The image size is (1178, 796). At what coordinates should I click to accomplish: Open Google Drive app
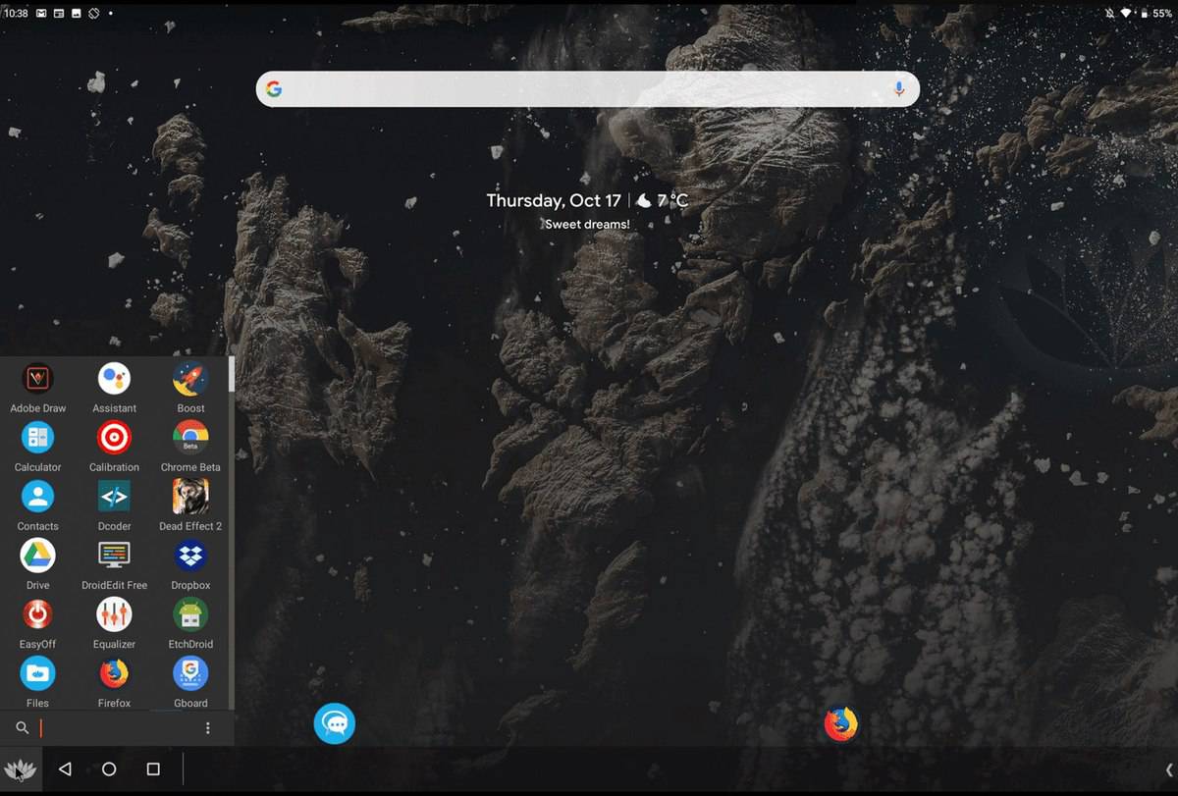click(37, 556)
